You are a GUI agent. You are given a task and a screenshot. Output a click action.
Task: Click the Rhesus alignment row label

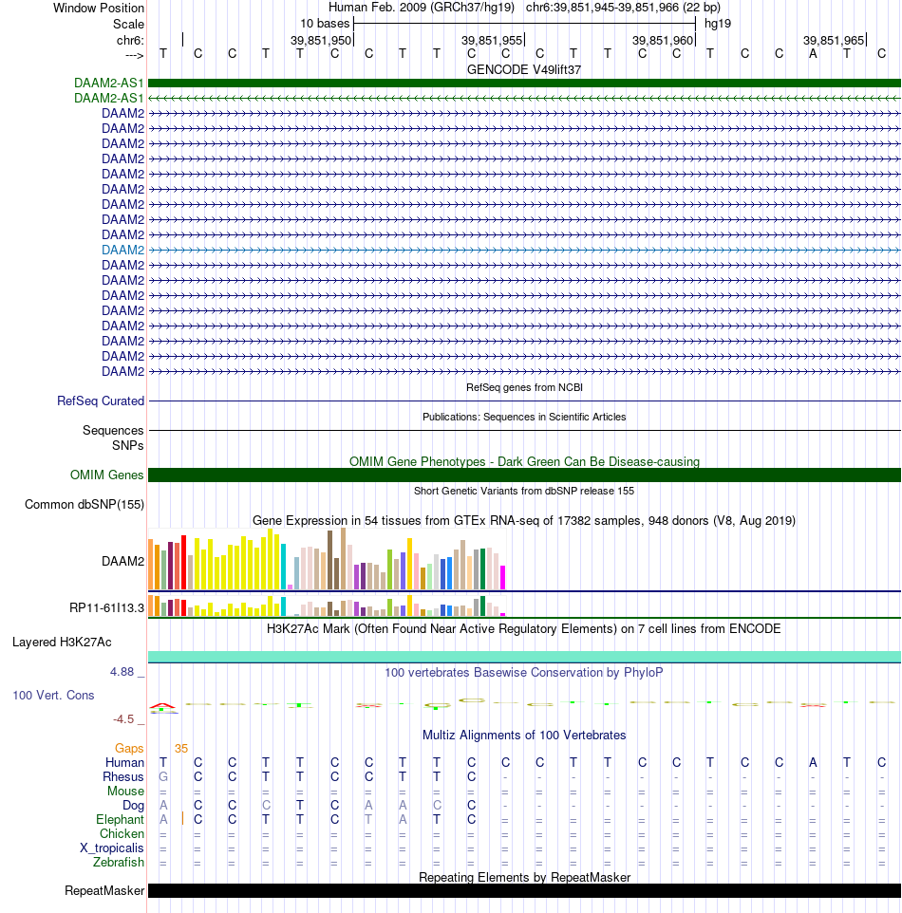click(x=122, y=776)
